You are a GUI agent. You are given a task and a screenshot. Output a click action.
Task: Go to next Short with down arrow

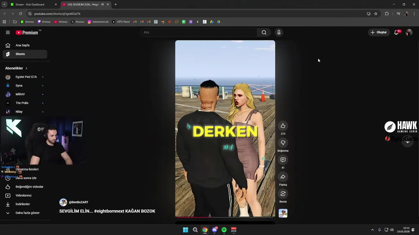click(408, 142)
